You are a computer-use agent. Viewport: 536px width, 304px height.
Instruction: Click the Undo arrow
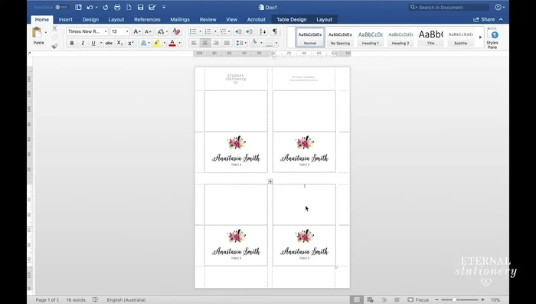point(90,7)
